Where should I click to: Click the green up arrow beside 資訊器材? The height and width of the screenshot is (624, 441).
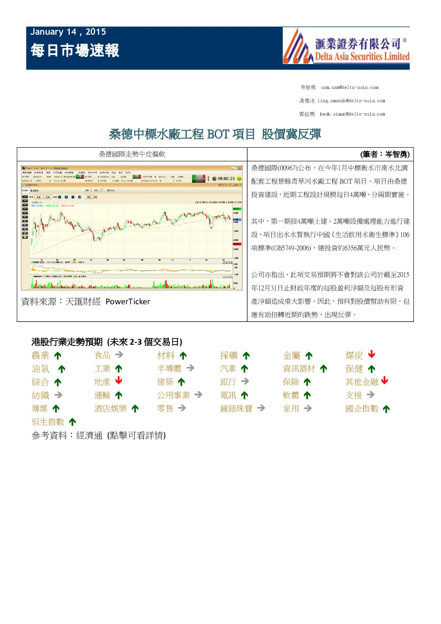[324, 369]
